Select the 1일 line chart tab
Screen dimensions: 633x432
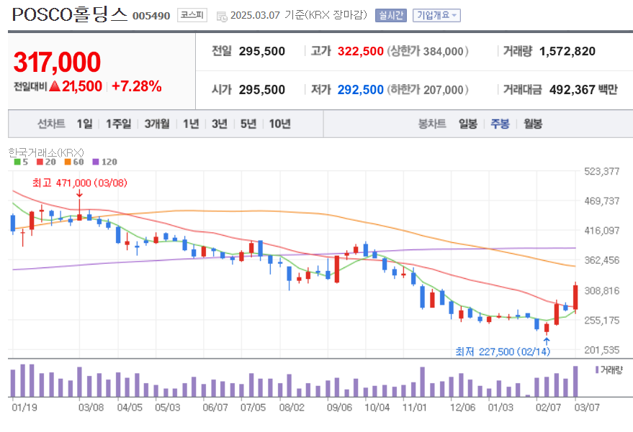coord(85,124)
